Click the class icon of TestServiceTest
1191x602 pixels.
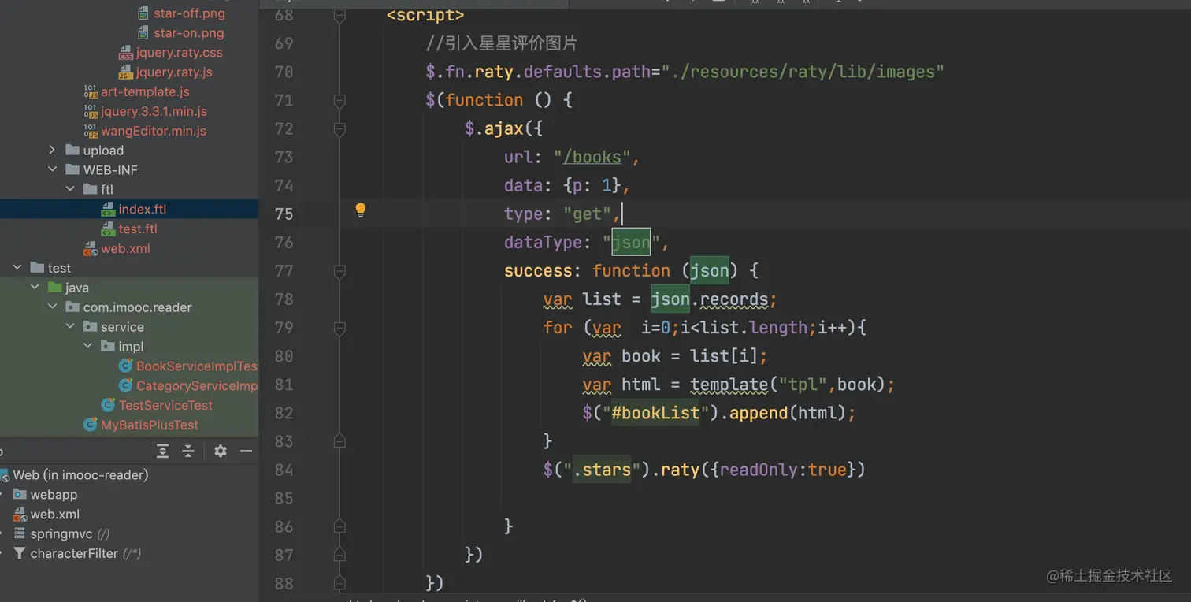pyautogui.click(x=108, y=406)
